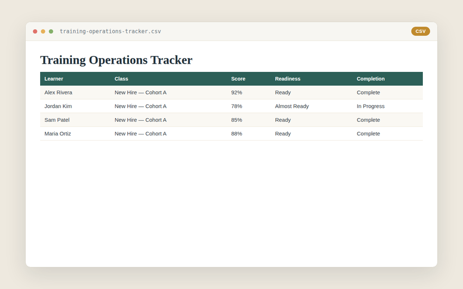
Task: Select the Sam Patel cell
Action: point(75,120)
